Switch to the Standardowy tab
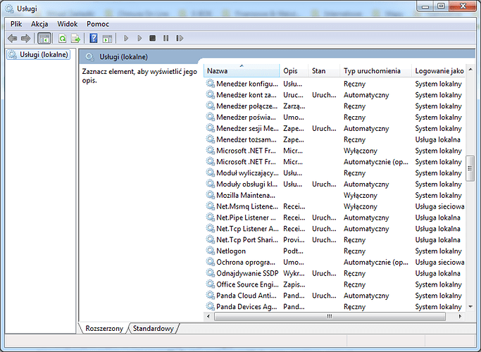The height and width of the screenshot is (352, 481). click(x=153, y=328)
